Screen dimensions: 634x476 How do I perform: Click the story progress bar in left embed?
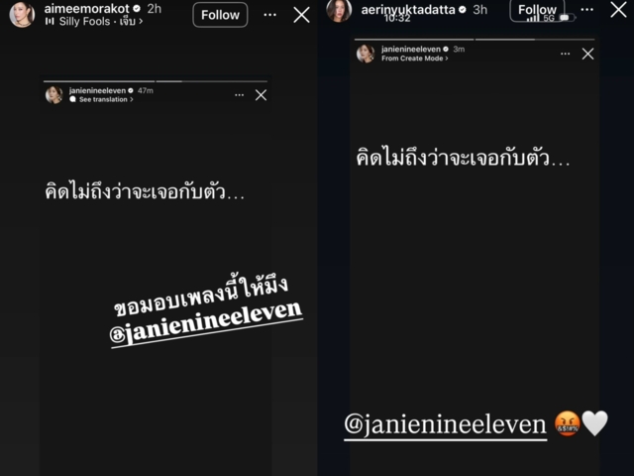pos(156,81)
